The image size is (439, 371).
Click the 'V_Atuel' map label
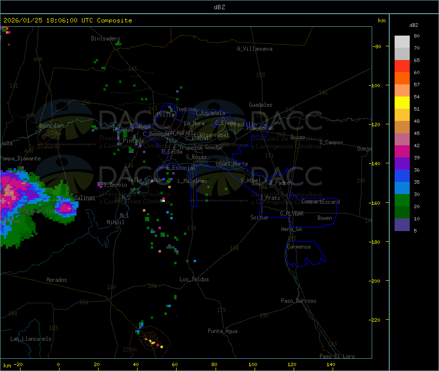251,180
